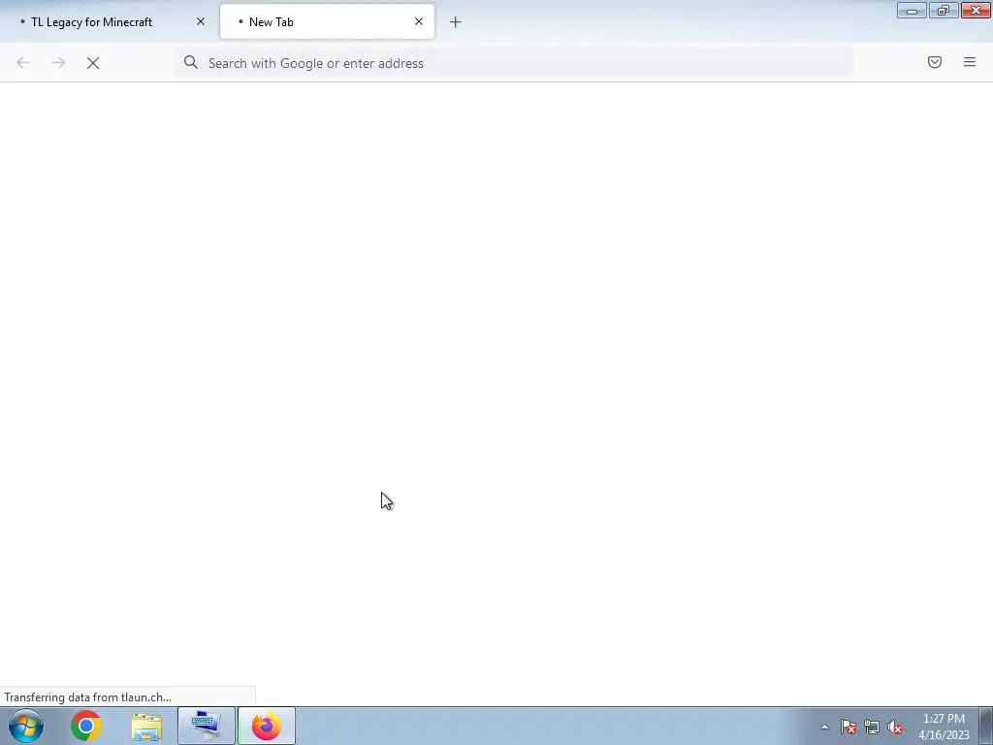This screenshot has height=745, width=993.
Task: Go back to the previous page
Action: tap(23, 63)
